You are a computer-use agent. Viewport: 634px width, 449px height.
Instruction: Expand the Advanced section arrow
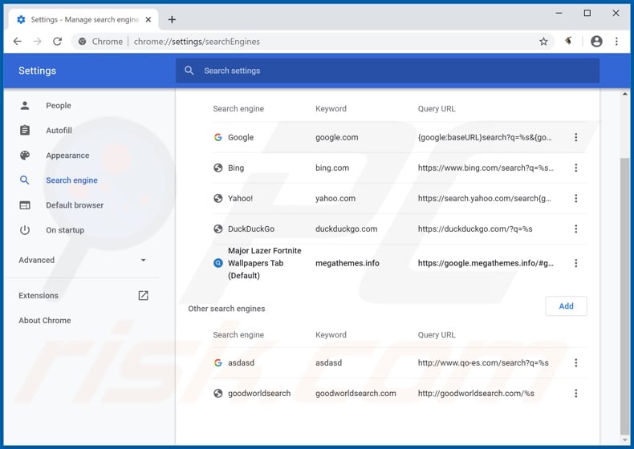tap(143, 260)
